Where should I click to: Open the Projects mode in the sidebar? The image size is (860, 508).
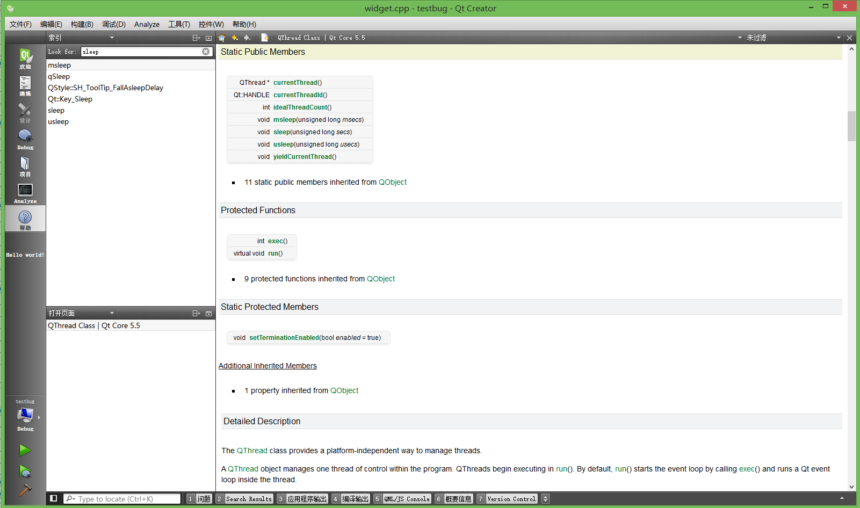click(x=25, y=165)
